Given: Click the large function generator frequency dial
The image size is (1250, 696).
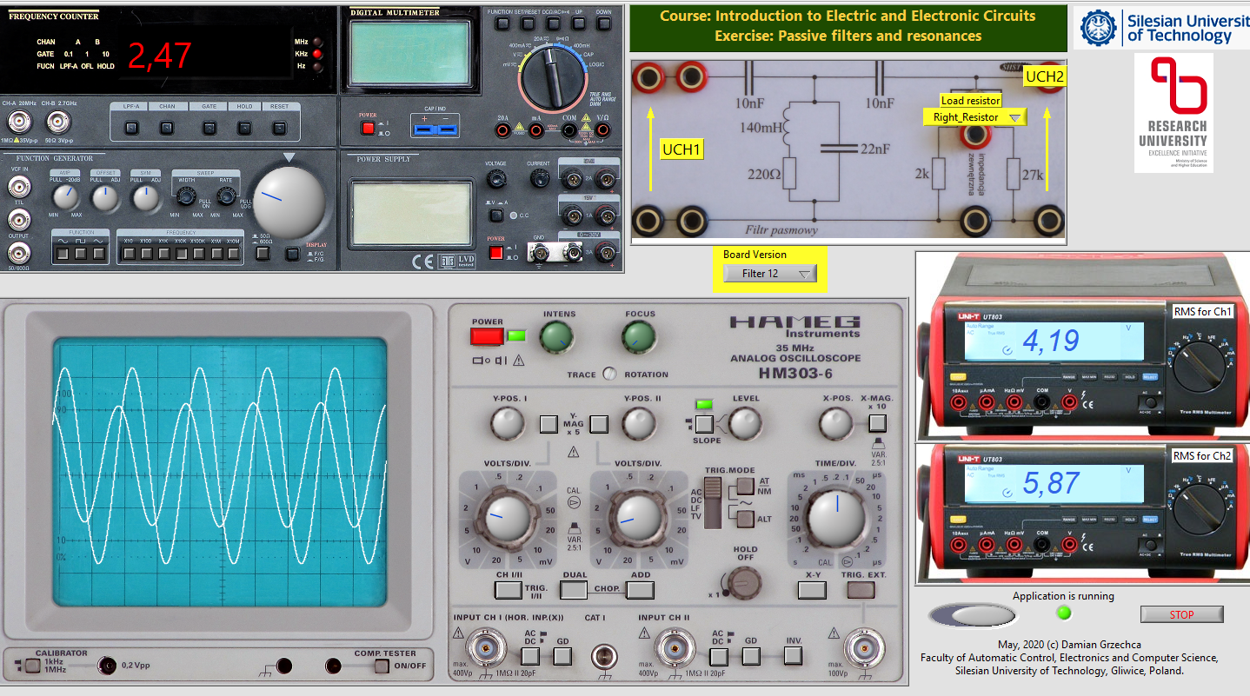Looking at the screenshot, I should [288, 202].
